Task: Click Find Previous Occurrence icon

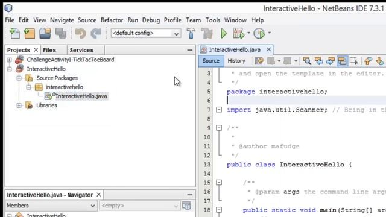Action: (x=319, y=61)
